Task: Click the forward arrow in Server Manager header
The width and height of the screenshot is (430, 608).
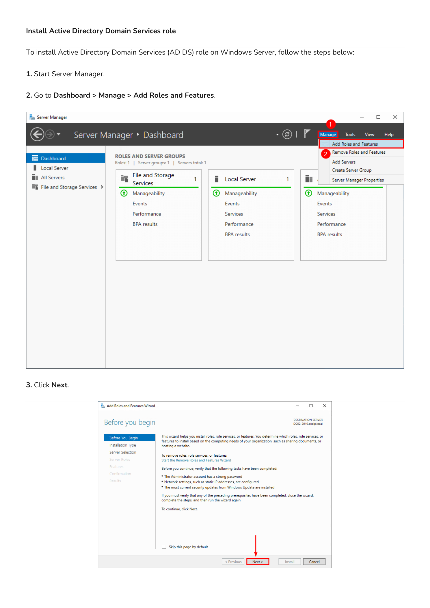Action: pyautogui.click(x=50, y=134)
